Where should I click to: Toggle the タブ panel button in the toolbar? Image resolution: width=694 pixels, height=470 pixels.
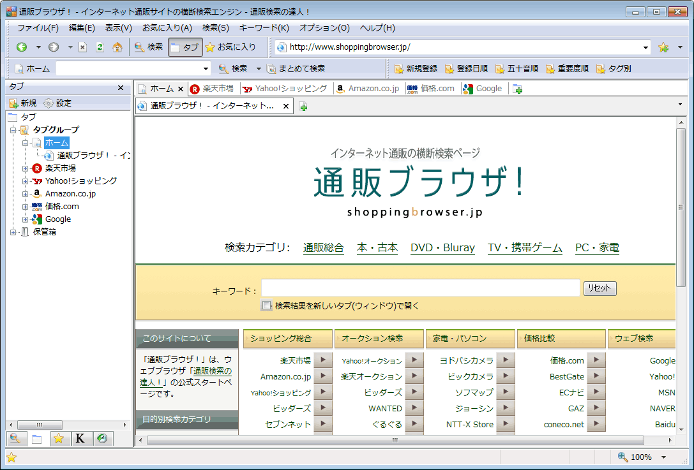(185, 47)
